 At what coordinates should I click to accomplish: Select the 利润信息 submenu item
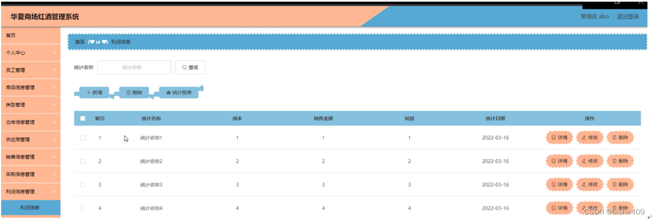[31, 208]
